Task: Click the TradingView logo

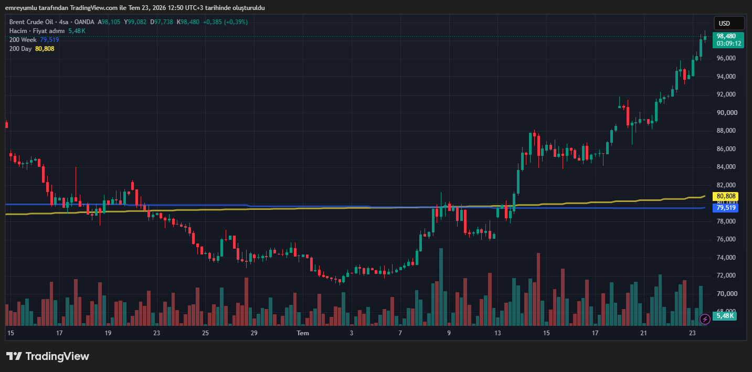Action: click(48, 356)
